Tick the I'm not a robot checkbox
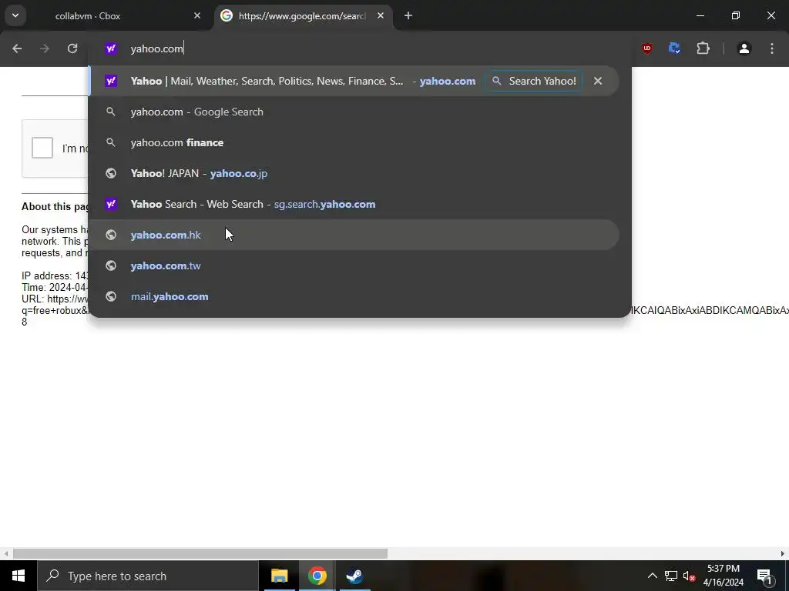 click(x=42, y=148)
